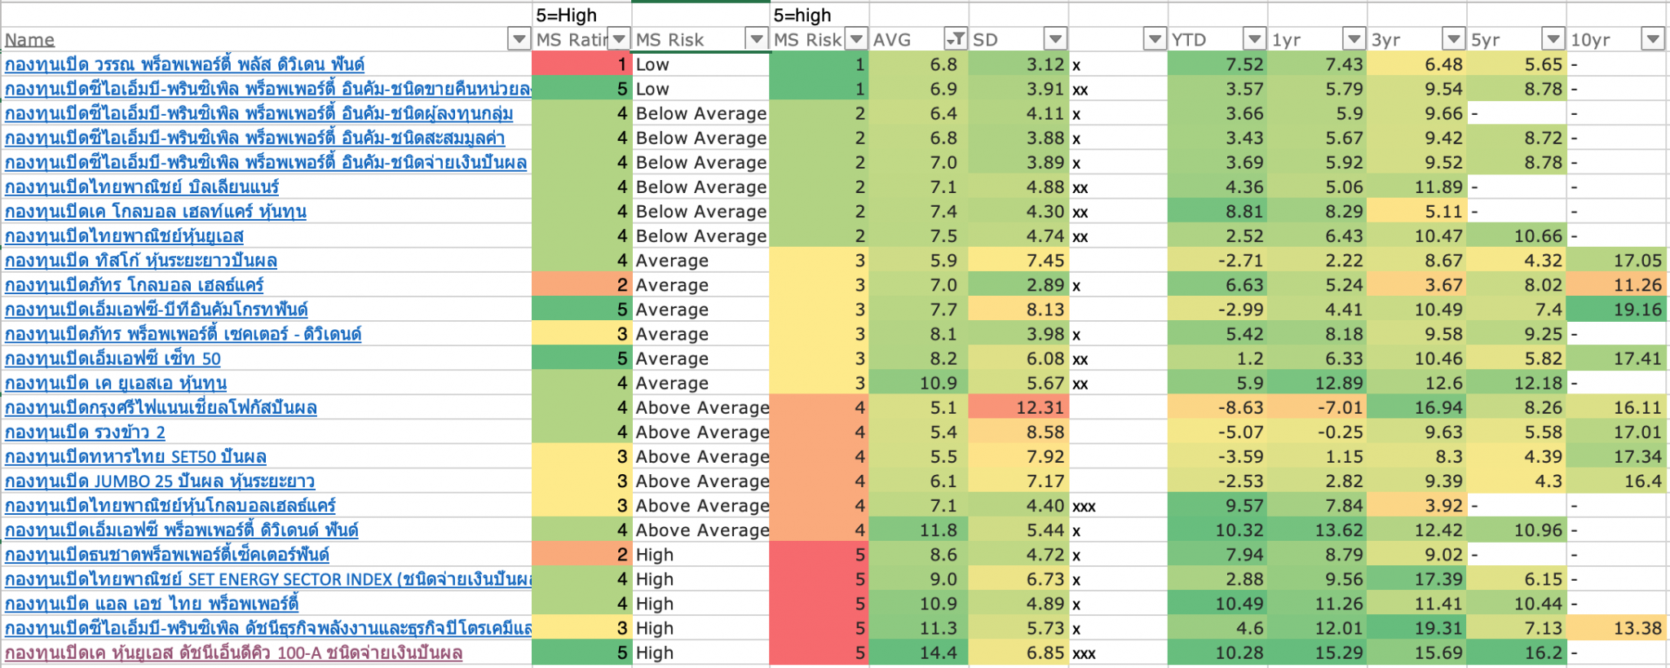The width and height of the screenshot is (1670, 668).
Task: Open the 10yr column filter dropdown
Action: (x=1652, y=39)
